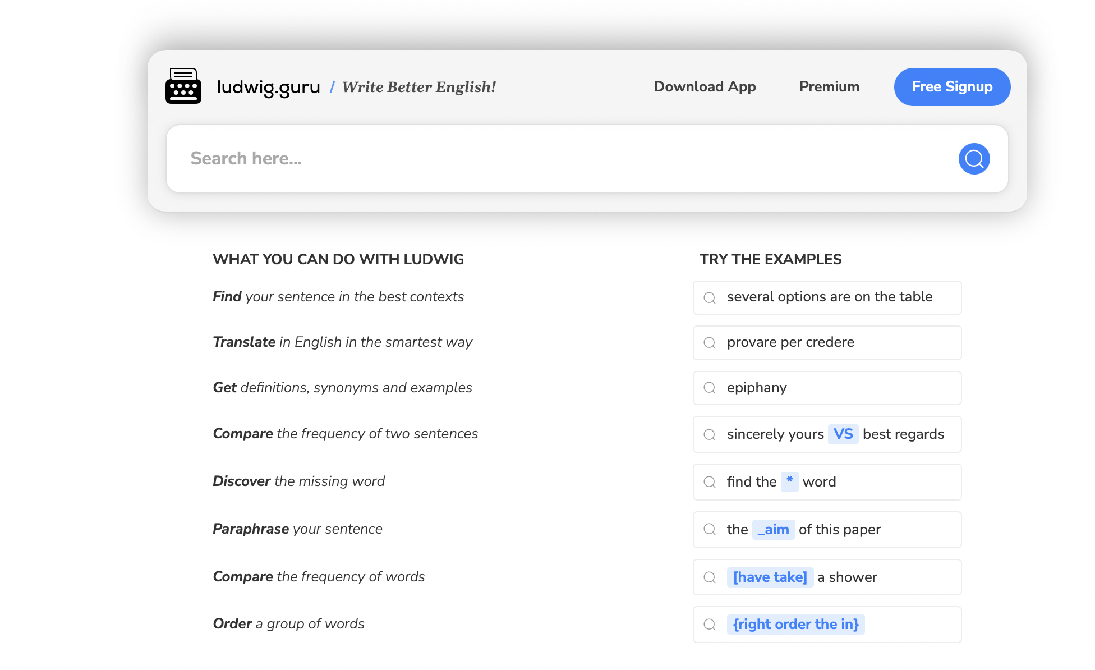Click the [have take] word order icon
The height and width of the screenshot is (670, 1095).
pyautogui.click(x=770, y=577)
